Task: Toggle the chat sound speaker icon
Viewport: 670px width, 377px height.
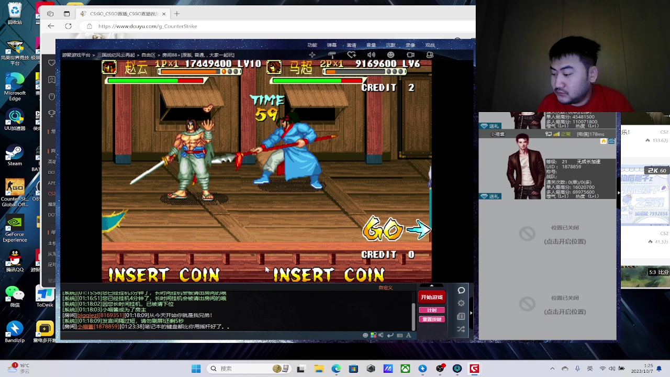Action: (381, 335)
